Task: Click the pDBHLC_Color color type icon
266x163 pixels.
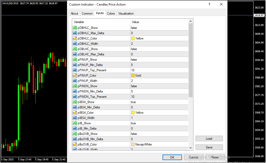Action: tap(74, 38)
